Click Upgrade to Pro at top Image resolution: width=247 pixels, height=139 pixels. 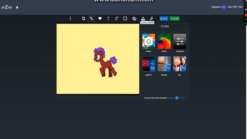[x=218, y=7]
